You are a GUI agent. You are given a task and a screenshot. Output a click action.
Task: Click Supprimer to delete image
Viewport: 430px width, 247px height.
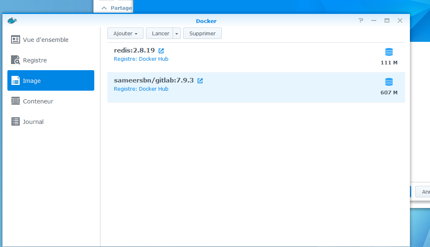point(202,33)
